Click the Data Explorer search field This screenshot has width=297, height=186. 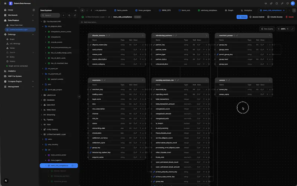tap(50, 15)
